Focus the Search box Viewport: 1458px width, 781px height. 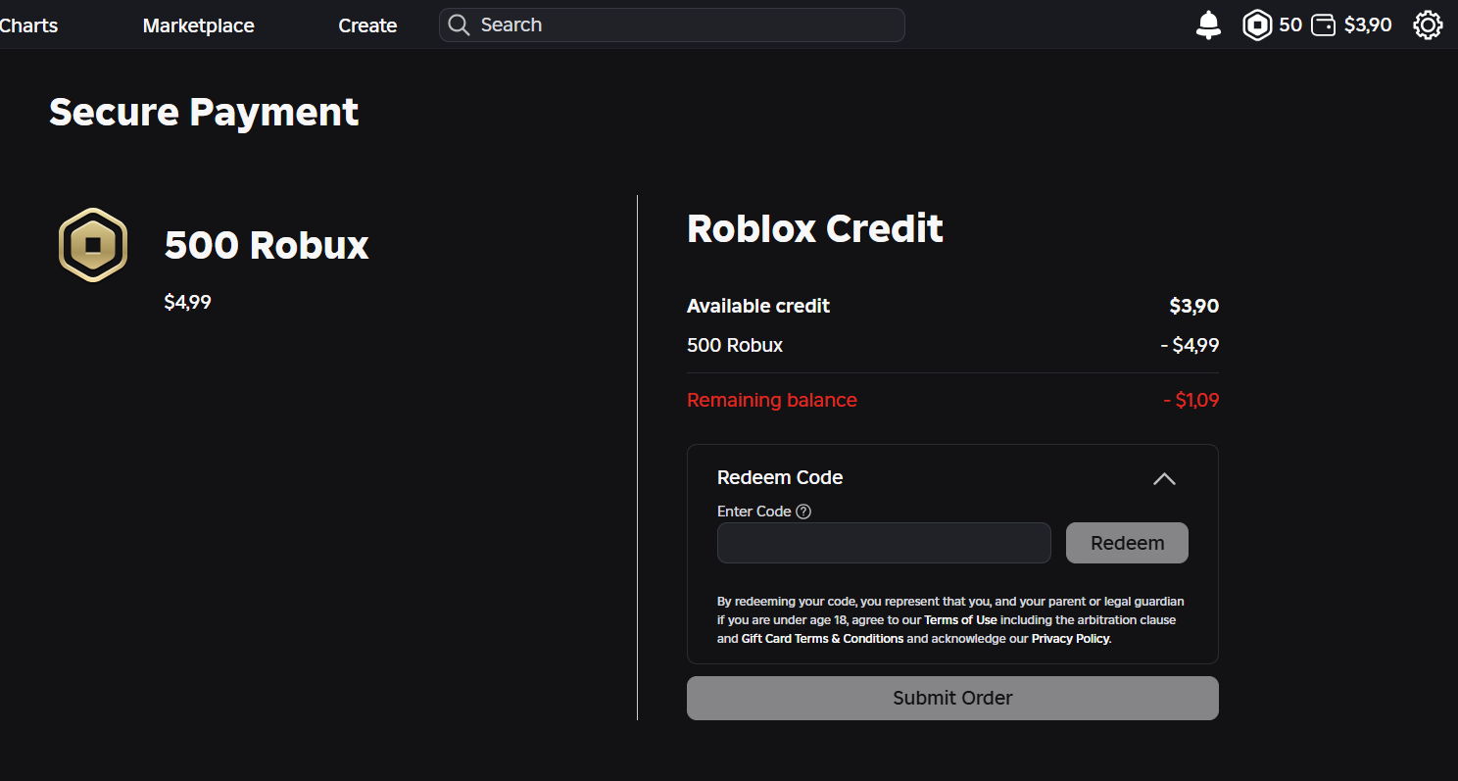[x=671, y=24]
